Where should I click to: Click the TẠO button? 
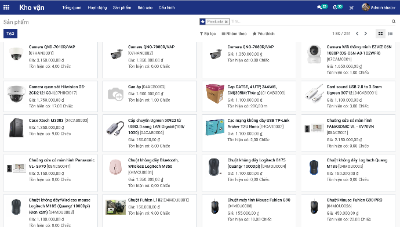(x=10, y=34)
